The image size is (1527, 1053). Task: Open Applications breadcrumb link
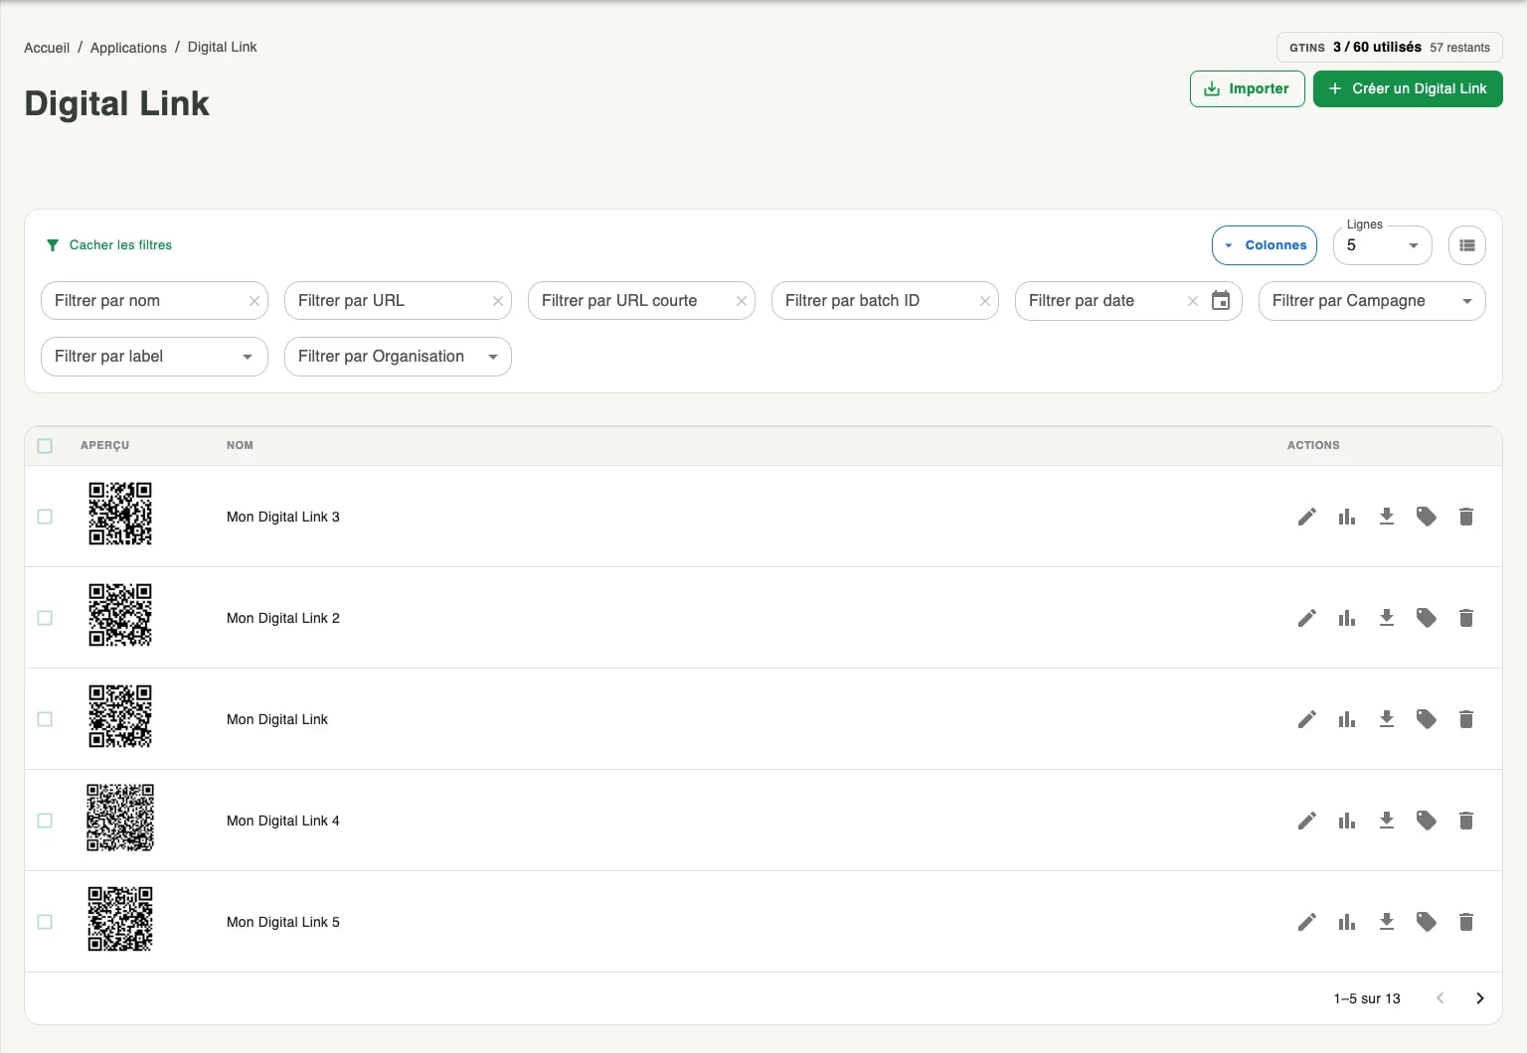pyautogui.click(x=128, y=48)
